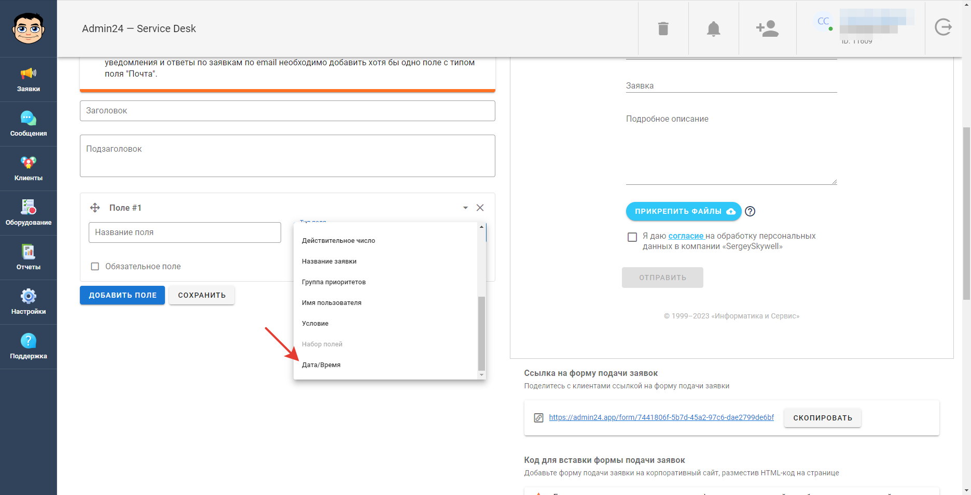The width and height of the screenshot is (971, 495).
Task: Click СОХРАНИТЬ button
Action: coord(202,295)
